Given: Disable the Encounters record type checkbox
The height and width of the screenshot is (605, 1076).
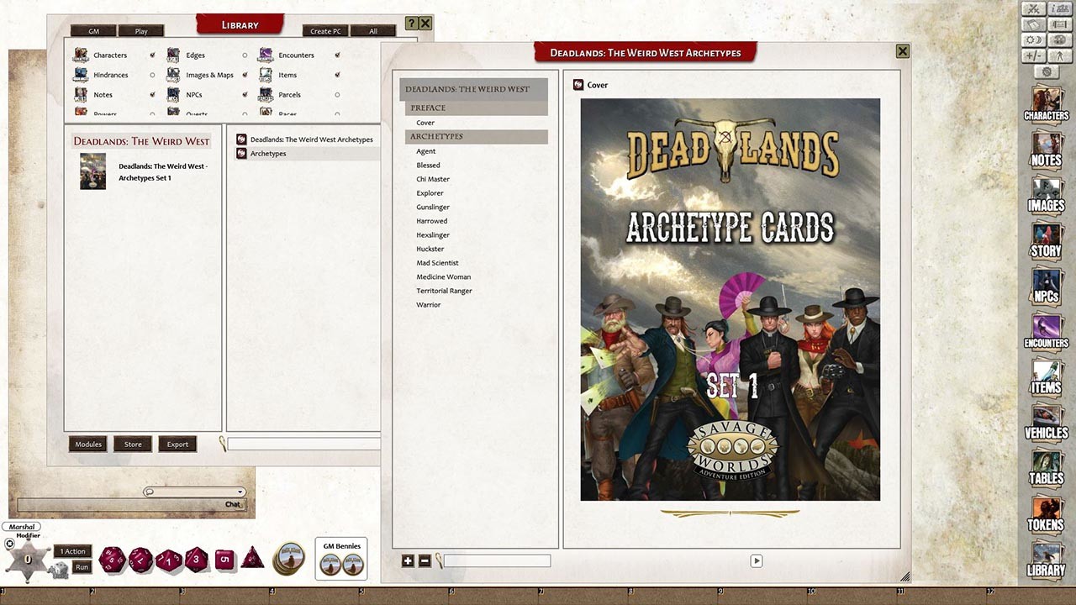Looking at the screenshot, I should 339,55.
